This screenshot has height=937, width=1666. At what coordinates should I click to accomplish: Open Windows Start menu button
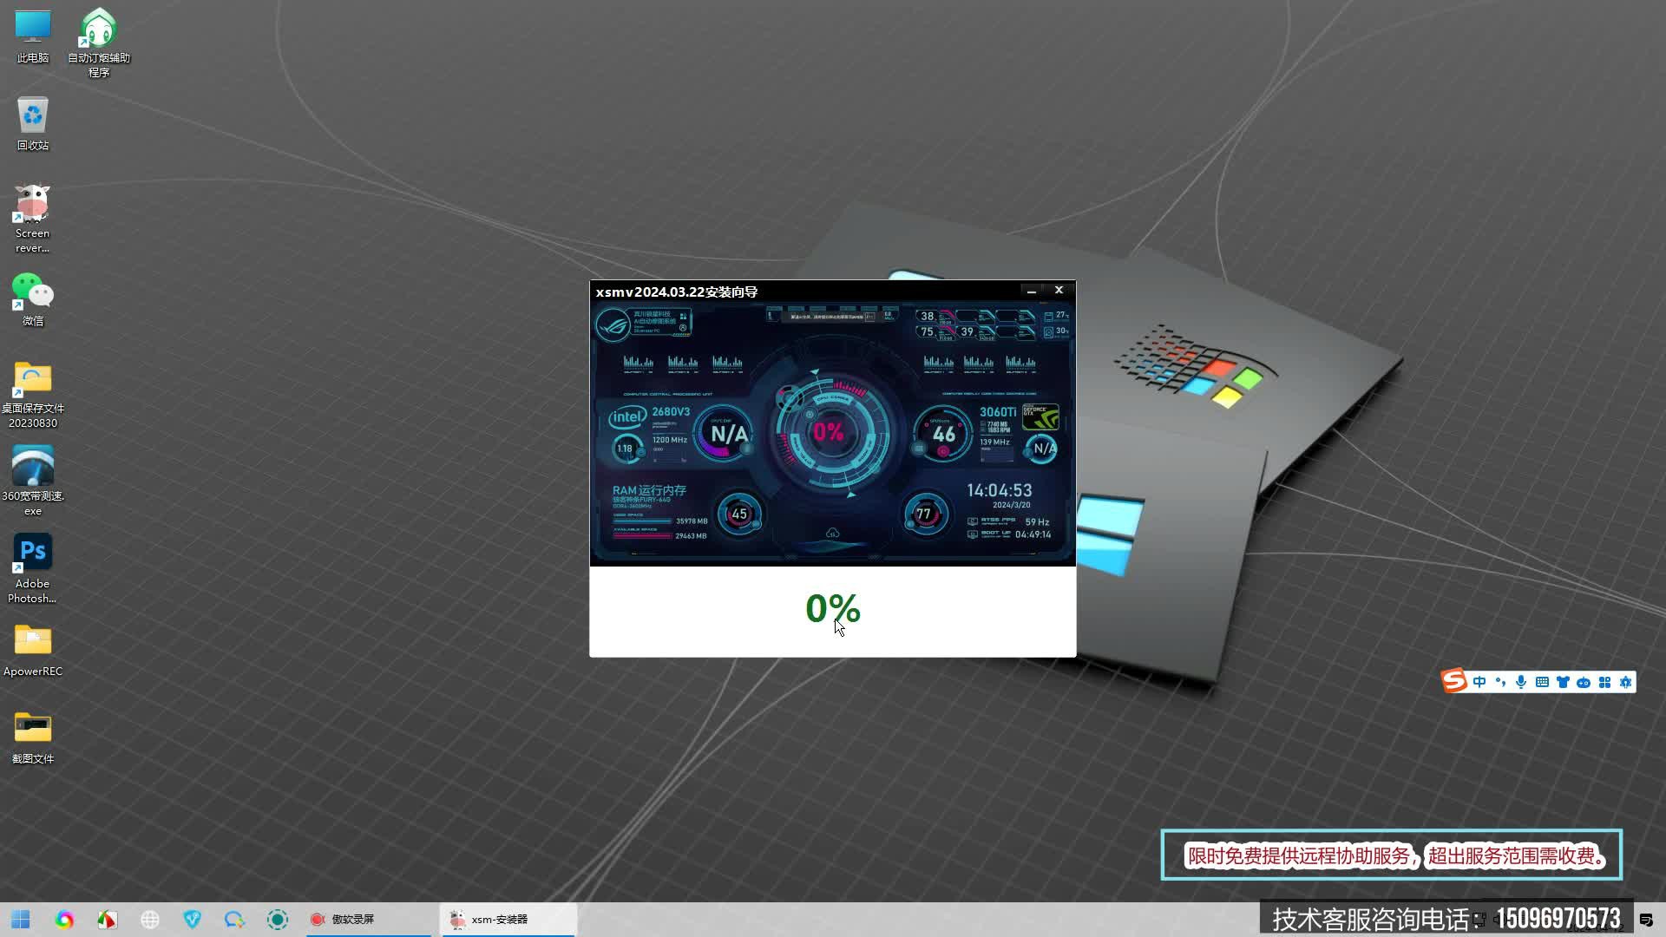coord(21,919)
